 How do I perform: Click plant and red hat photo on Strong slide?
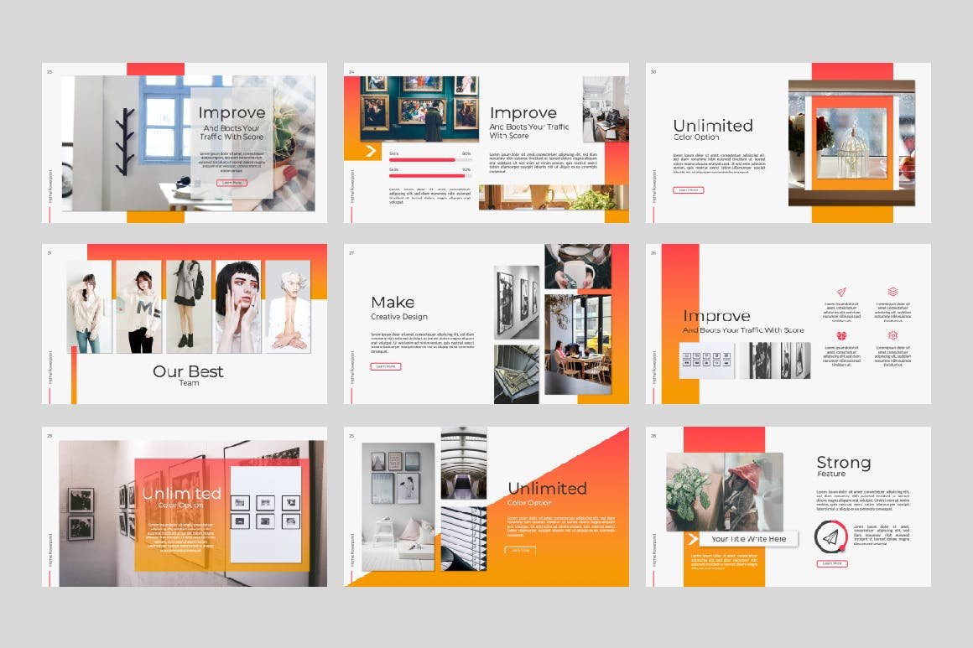pos(725,492)
